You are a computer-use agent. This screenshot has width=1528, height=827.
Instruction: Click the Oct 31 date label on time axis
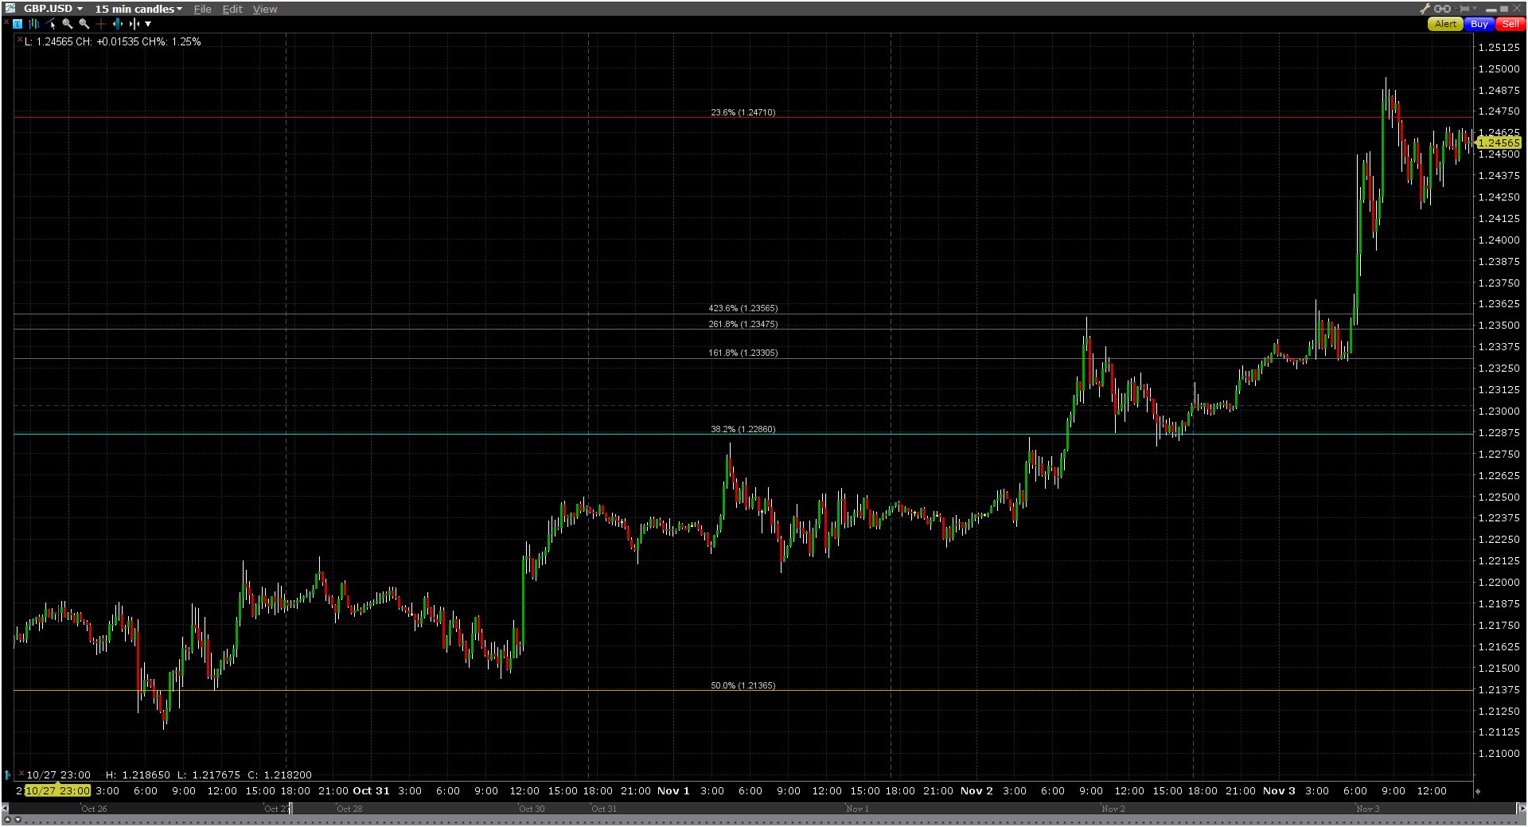(x=371, y=790)
